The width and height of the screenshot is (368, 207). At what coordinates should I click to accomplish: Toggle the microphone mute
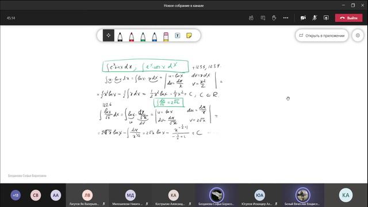click(x=315, y=18)
